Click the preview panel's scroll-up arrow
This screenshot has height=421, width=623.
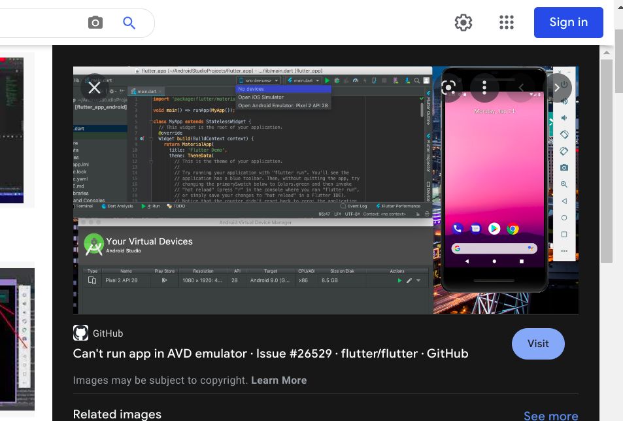[606, 52]
